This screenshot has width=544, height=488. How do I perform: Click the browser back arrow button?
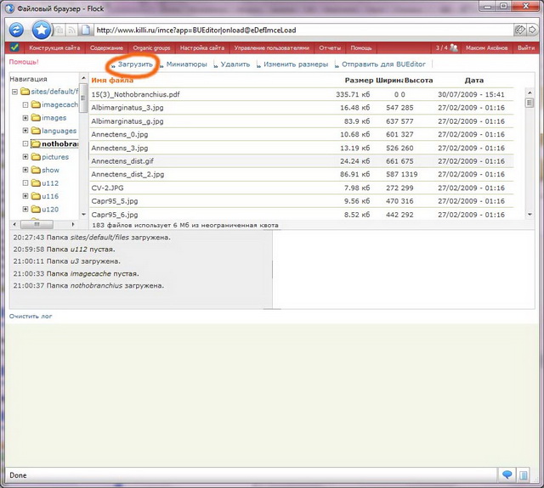(16, 30)
